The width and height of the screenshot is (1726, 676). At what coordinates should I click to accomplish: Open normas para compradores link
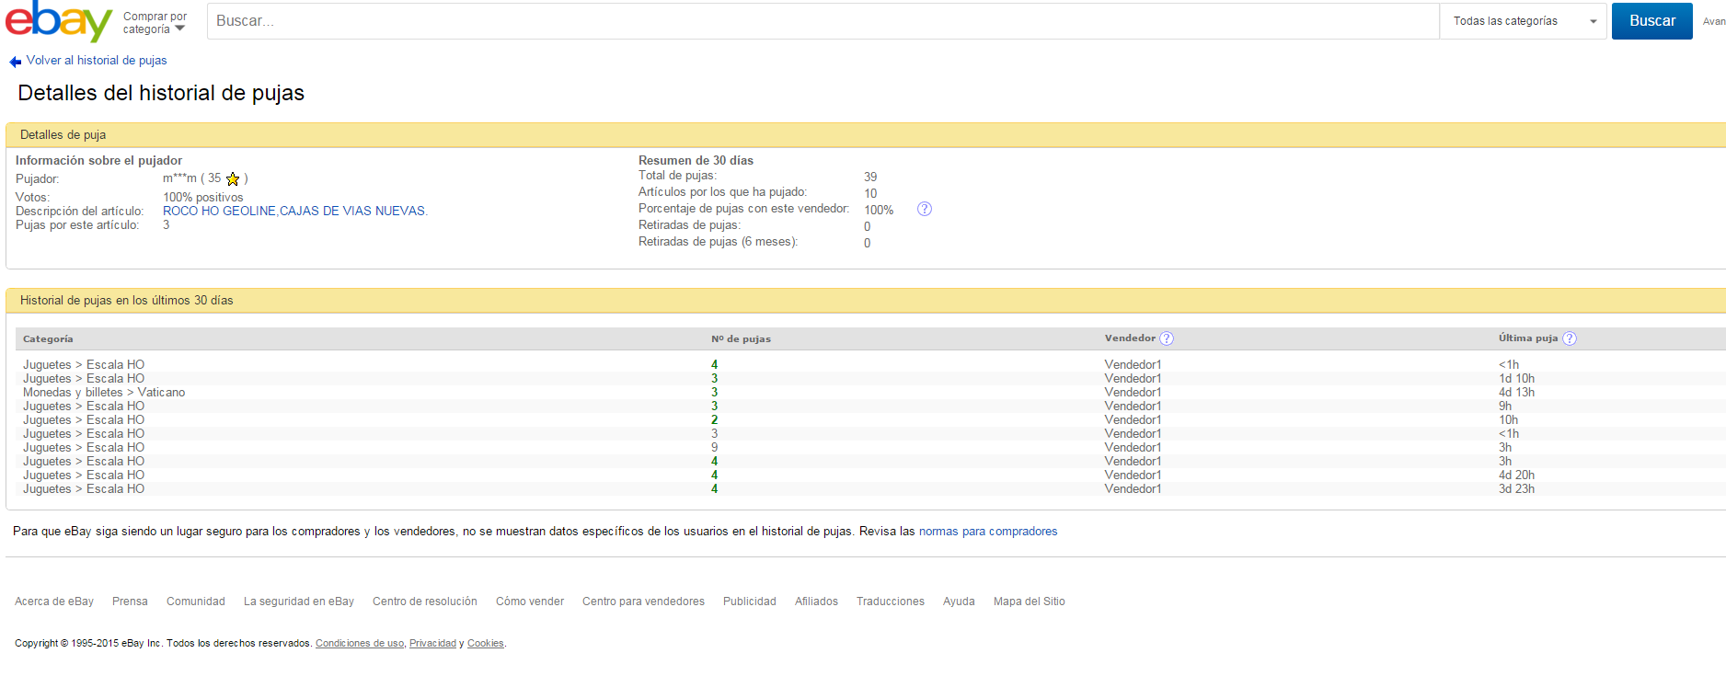click(x=988, y=532)
